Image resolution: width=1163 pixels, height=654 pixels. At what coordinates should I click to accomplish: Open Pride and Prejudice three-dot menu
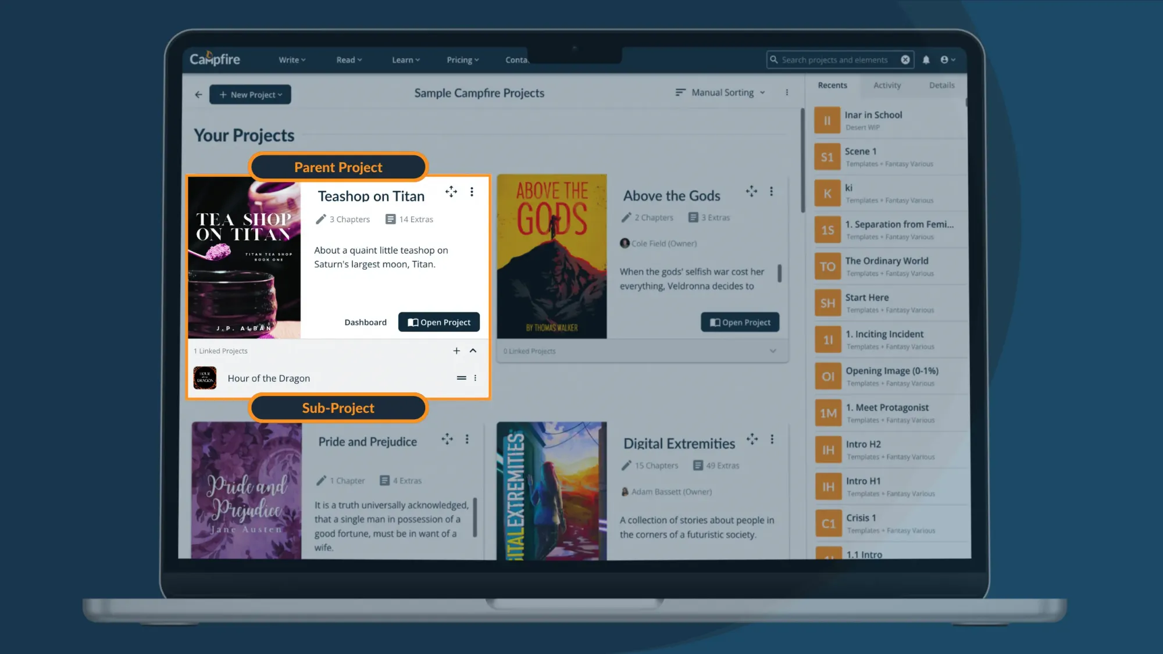click(x=467, y=439)
